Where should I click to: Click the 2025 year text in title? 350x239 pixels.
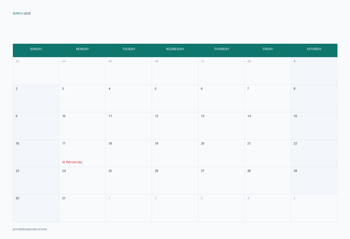coord(27,14)
